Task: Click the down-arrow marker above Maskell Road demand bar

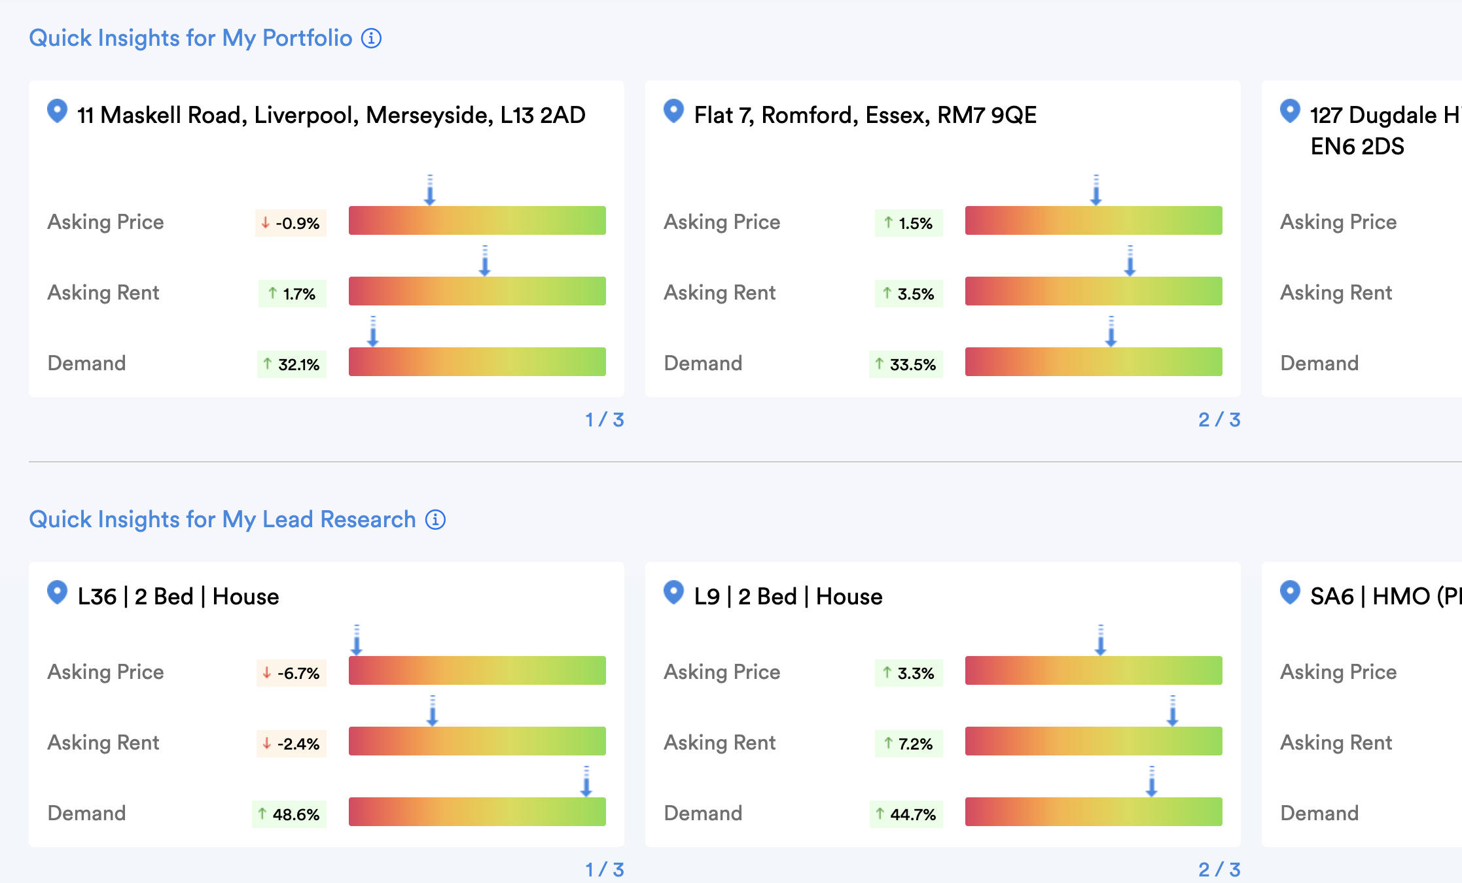Action: pyautogui.click(x=372, y=337)
